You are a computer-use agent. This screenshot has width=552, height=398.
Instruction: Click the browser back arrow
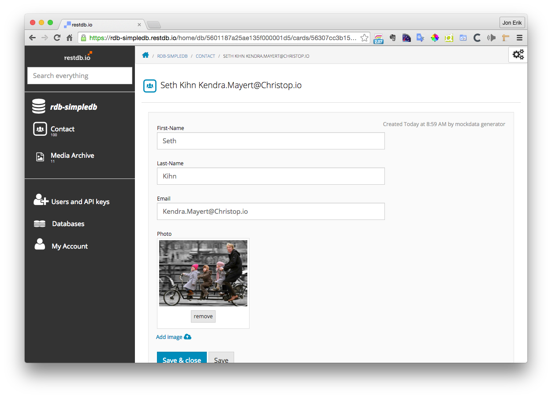pyautogui.click(x=32, y=38)
